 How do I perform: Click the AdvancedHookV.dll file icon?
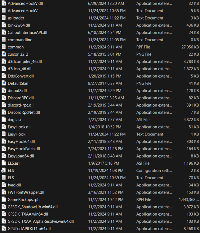[x=4, y=3]
